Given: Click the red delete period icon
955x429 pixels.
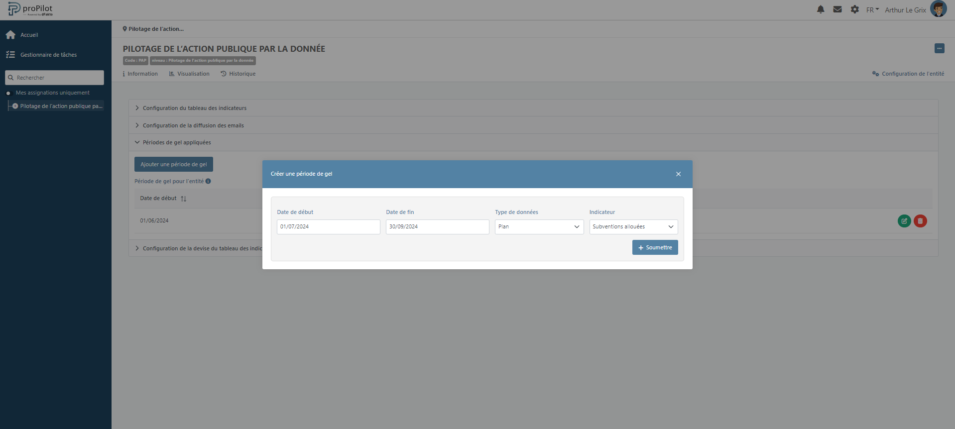Looking at the screenshot, I should coord(920,221).
